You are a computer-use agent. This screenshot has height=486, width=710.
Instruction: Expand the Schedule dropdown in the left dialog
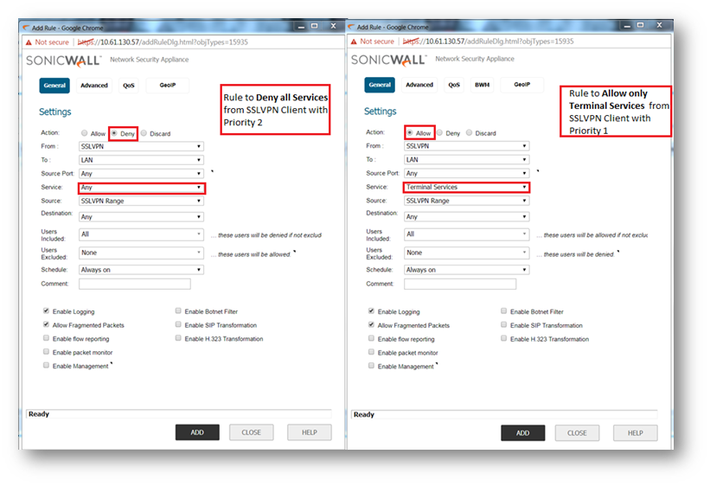click(x=141, y=270)
